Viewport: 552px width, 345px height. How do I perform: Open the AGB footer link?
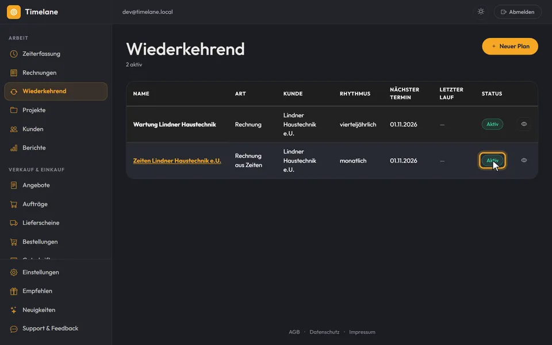tap(294, 332)
